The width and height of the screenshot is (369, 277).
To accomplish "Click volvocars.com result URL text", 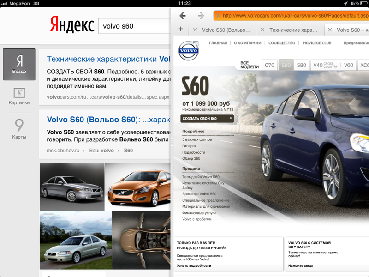I will point(108,97).
